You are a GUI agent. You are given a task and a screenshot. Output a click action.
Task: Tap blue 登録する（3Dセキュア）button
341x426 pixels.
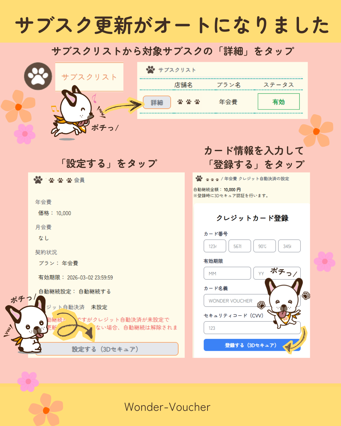pyautogui.click(x=252, y=345)
